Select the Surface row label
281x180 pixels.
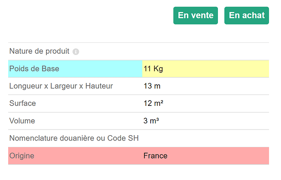tap(22, 103)
